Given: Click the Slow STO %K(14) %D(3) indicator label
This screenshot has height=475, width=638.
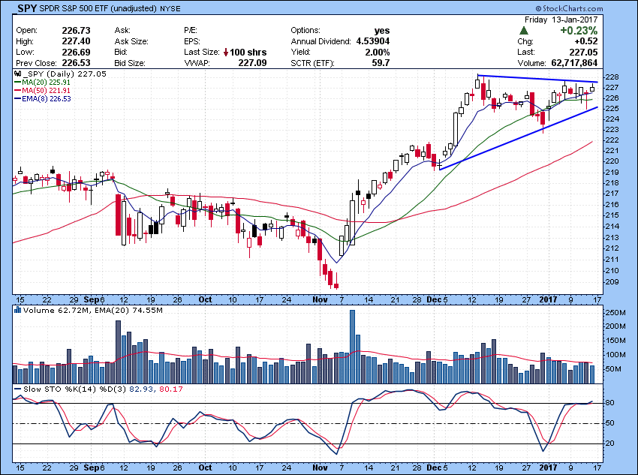Looking at the screenshot, I should pyautogui.click(x=74, y=389).
